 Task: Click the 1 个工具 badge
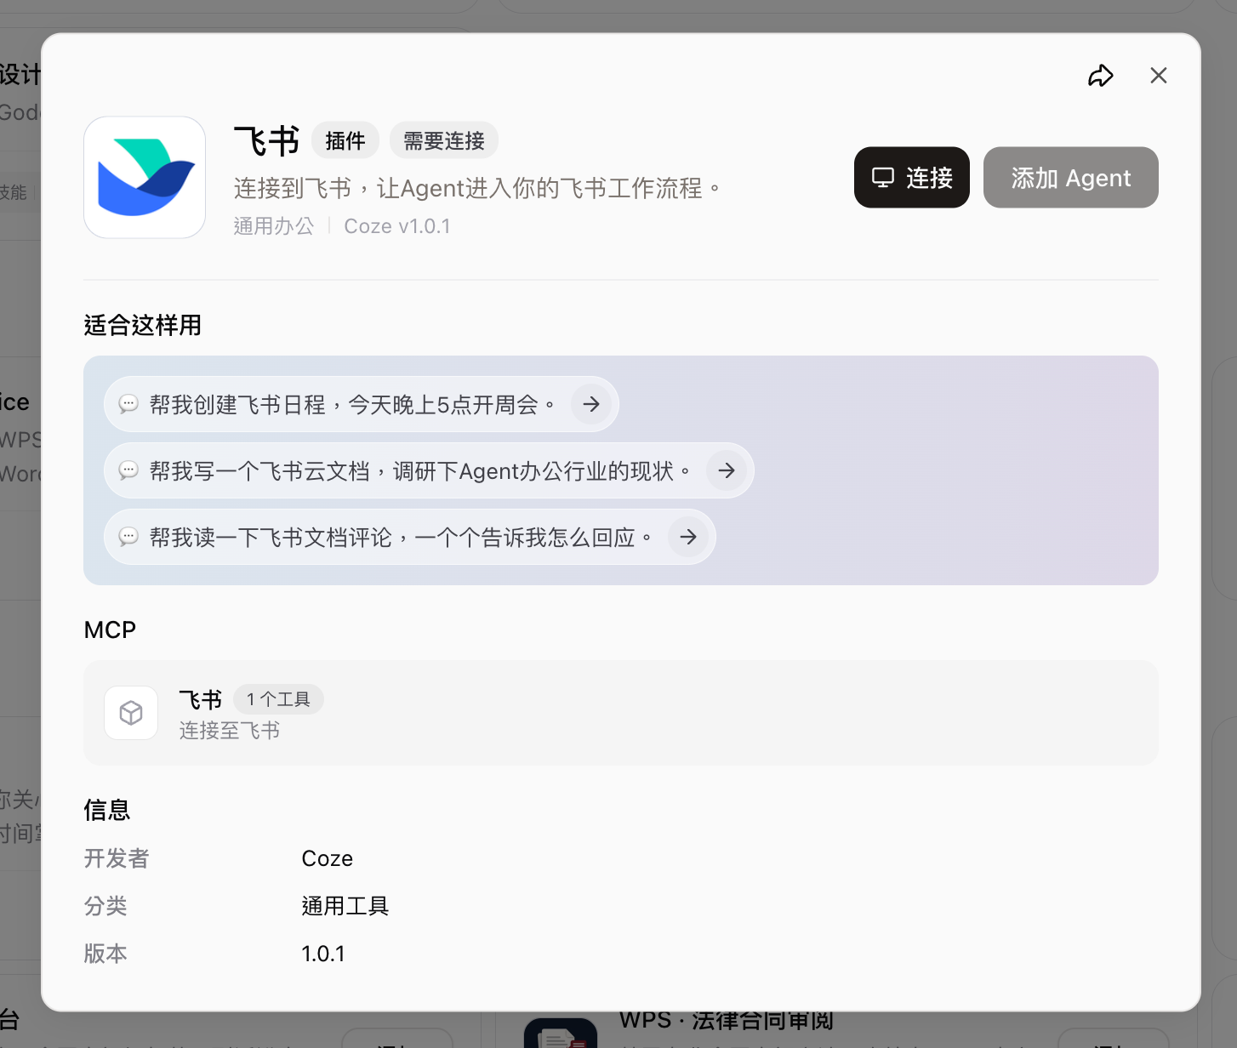(278, 699)
